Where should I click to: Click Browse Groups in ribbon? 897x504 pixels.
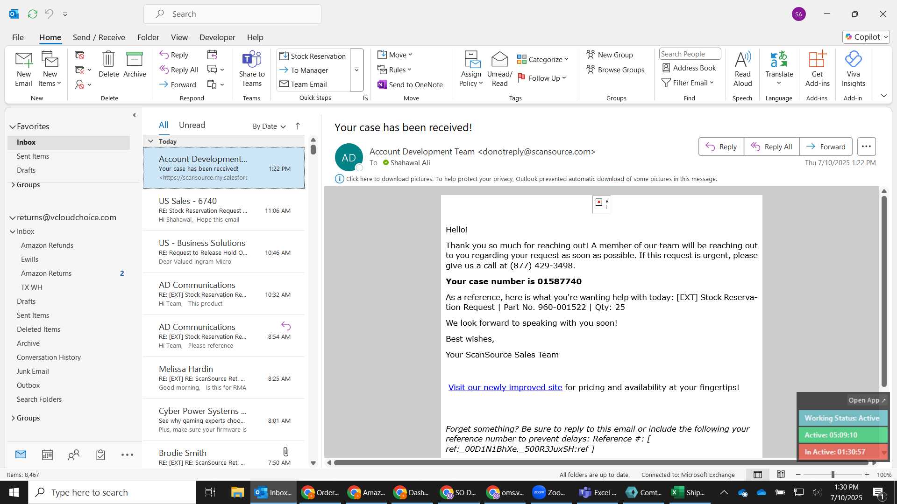(x=615, y=70)
